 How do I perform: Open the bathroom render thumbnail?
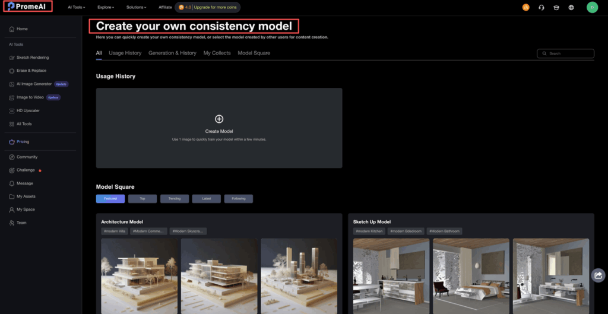[x=551, y=276]
